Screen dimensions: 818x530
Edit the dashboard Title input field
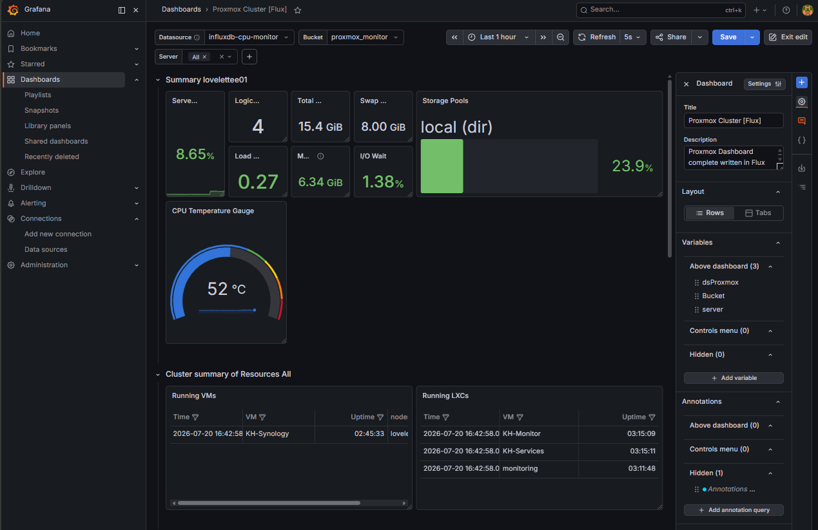734,120
